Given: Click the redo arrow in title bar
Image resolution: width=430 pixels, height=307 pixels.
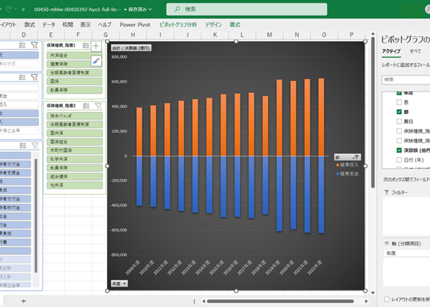Looking at the screenshot, I should click(x=9, y=9).
